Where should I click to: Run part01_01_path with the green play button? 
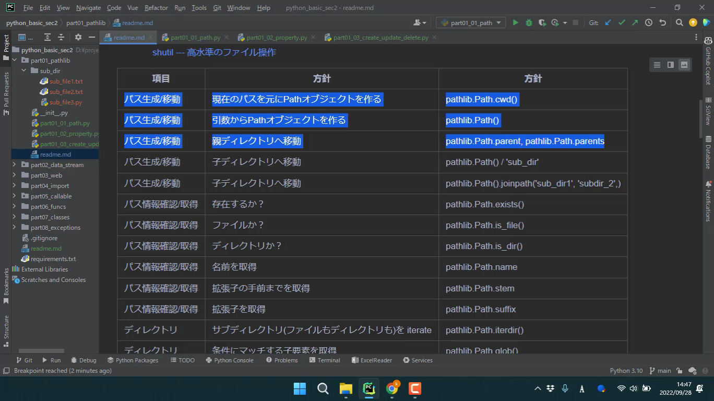pyautogui.click(x=515, y=23)
